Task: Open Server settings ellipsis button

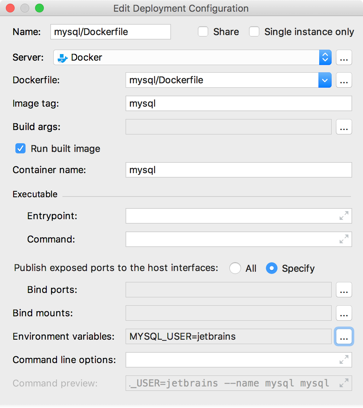Action: [x=344, y=57]
